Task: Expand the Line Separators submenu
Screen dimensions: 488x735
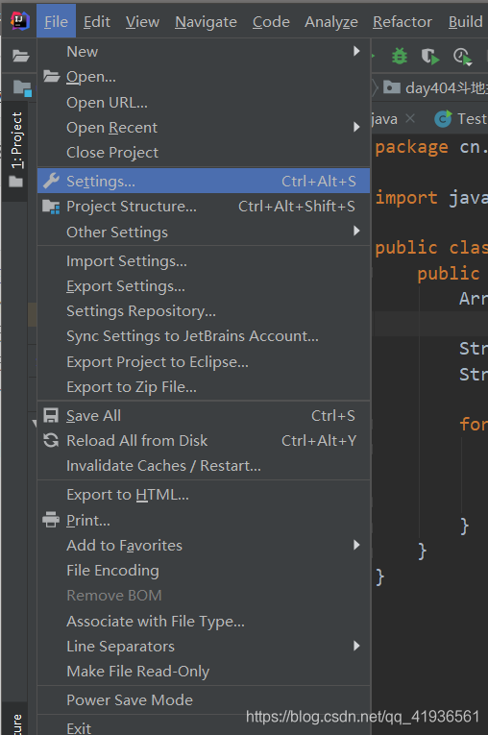Action: pyautogui.click(x=204, y=646)
